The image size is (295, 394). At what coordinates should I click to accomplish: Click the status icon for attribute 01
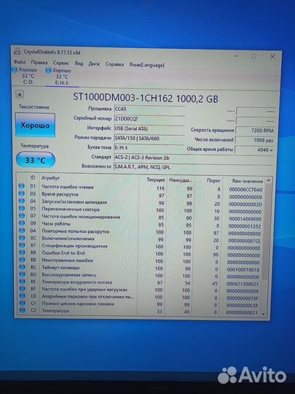22,186
